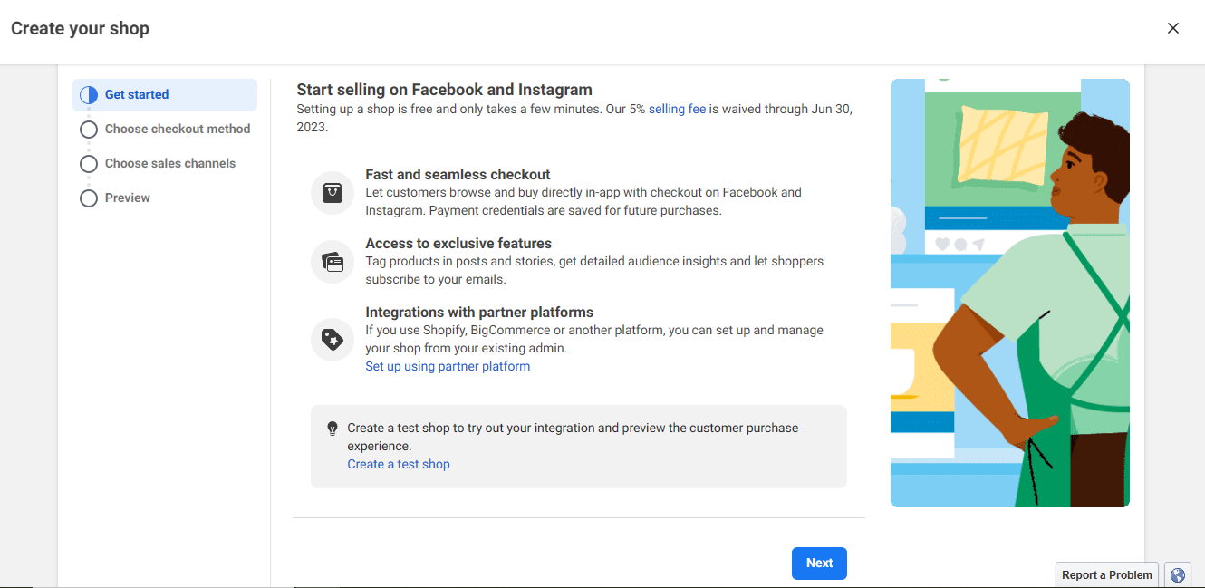Image resolution: width=1205 pixels, height=588 pixels.
Task: Click the partner platforms tag icon
Action: (x=333, y=340)
